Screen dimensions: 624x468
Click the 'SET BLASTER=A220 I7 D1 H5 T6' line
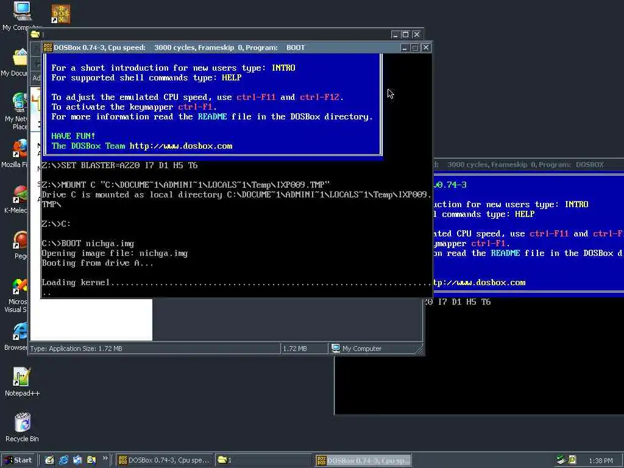[x=119, y=165]
